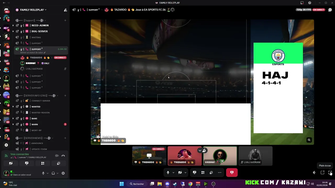Image resolution: width=335 pixels, height=188 pixels.
Task: Open the FAMILY ROLEPLAY server menu
Action: click(33, 10)
